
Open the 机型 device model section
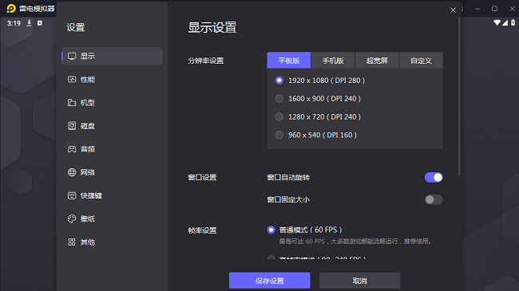click(x=112, y=103)
